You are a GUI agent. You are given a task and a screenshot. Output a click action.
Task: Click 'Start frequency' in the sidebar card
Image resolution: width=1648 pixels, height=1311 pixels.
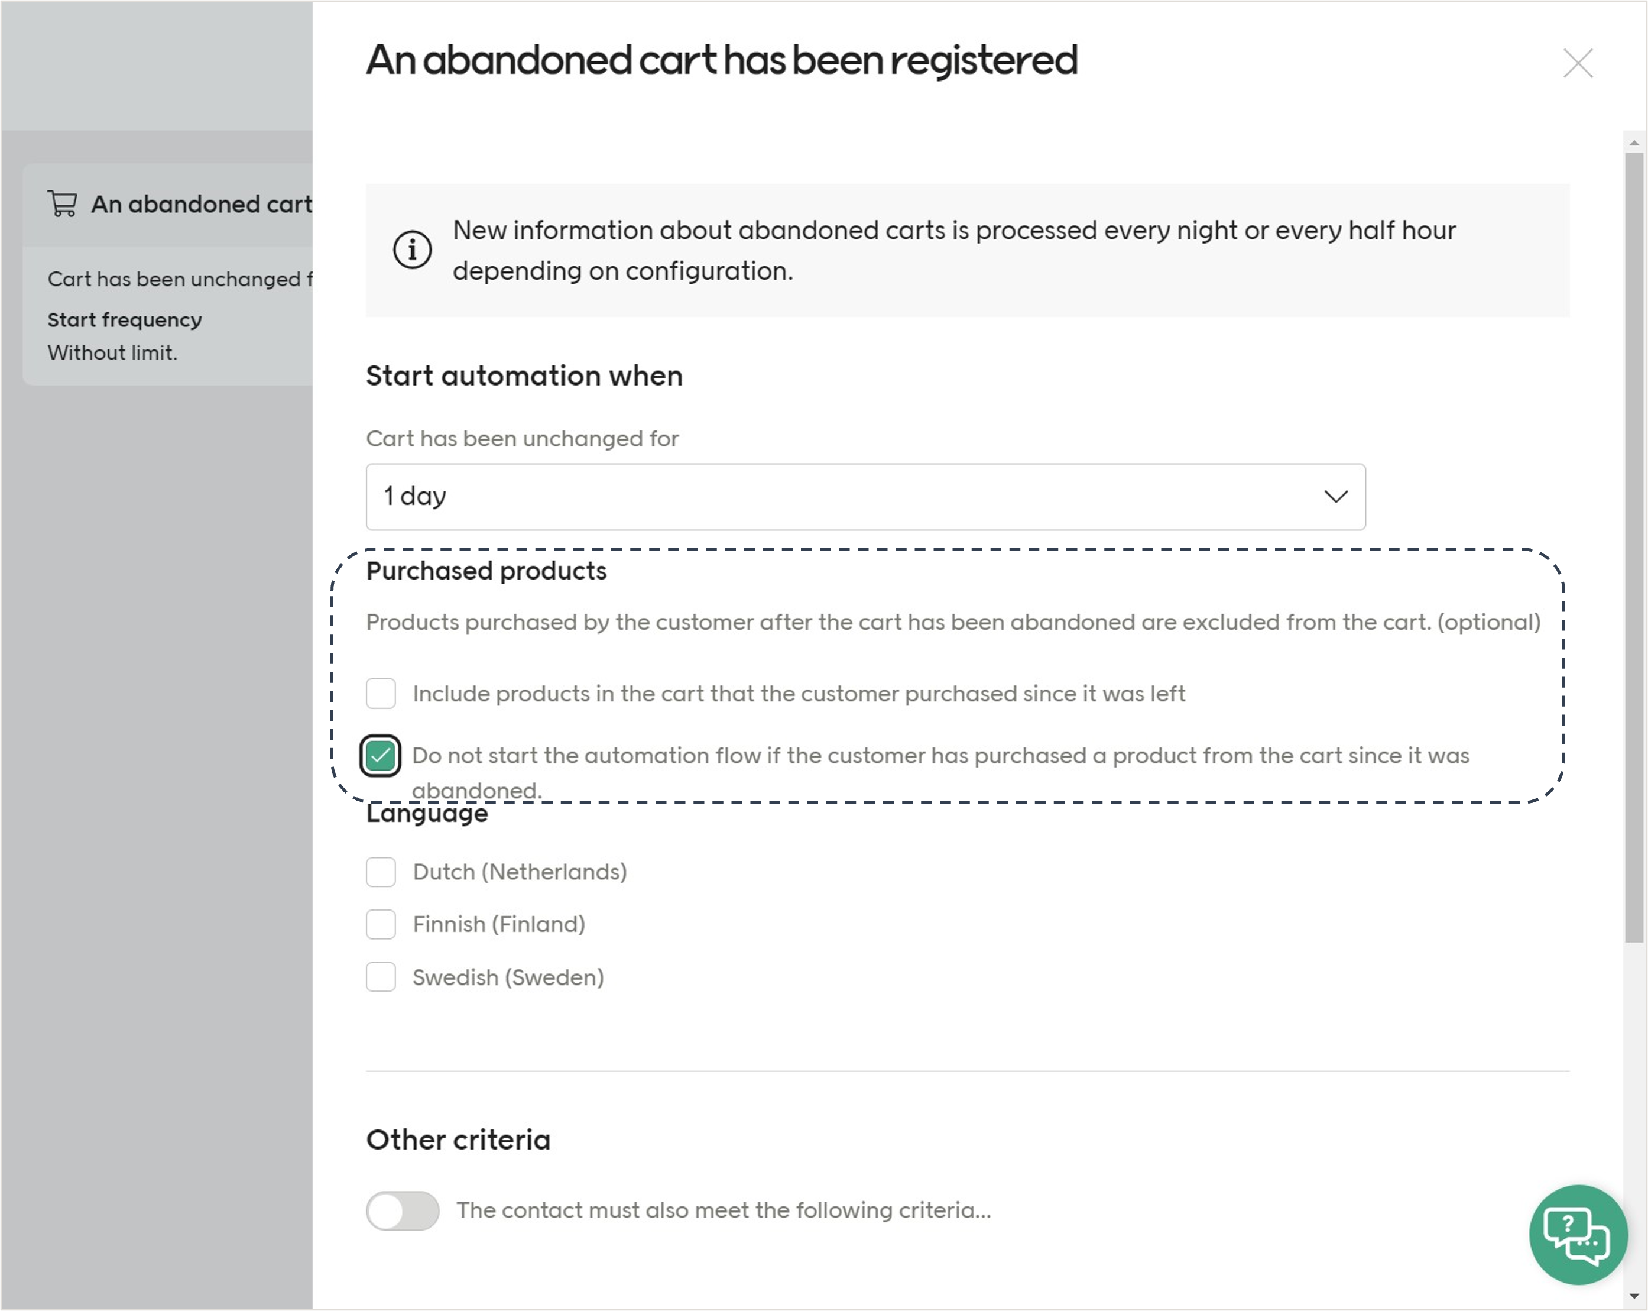click(125, 320)
